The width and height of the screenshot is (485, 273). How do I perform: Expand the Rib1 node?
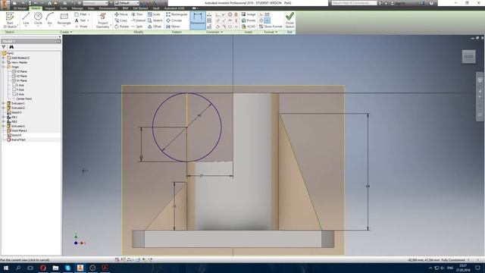coord(3,117)
